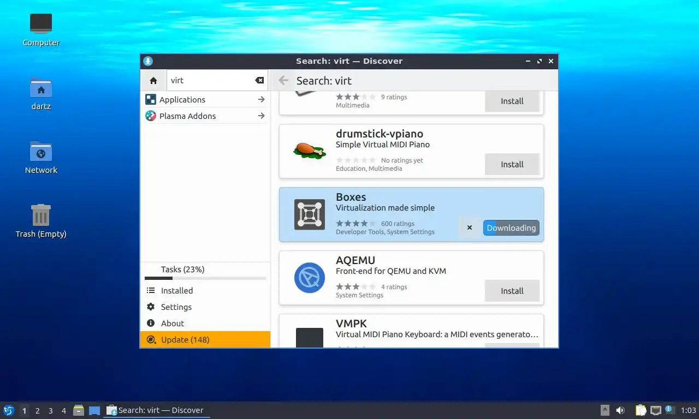Install the 9 ratings Multimedia app
The width and height of the screenshot is (699, 419).
tap(512, 101)
